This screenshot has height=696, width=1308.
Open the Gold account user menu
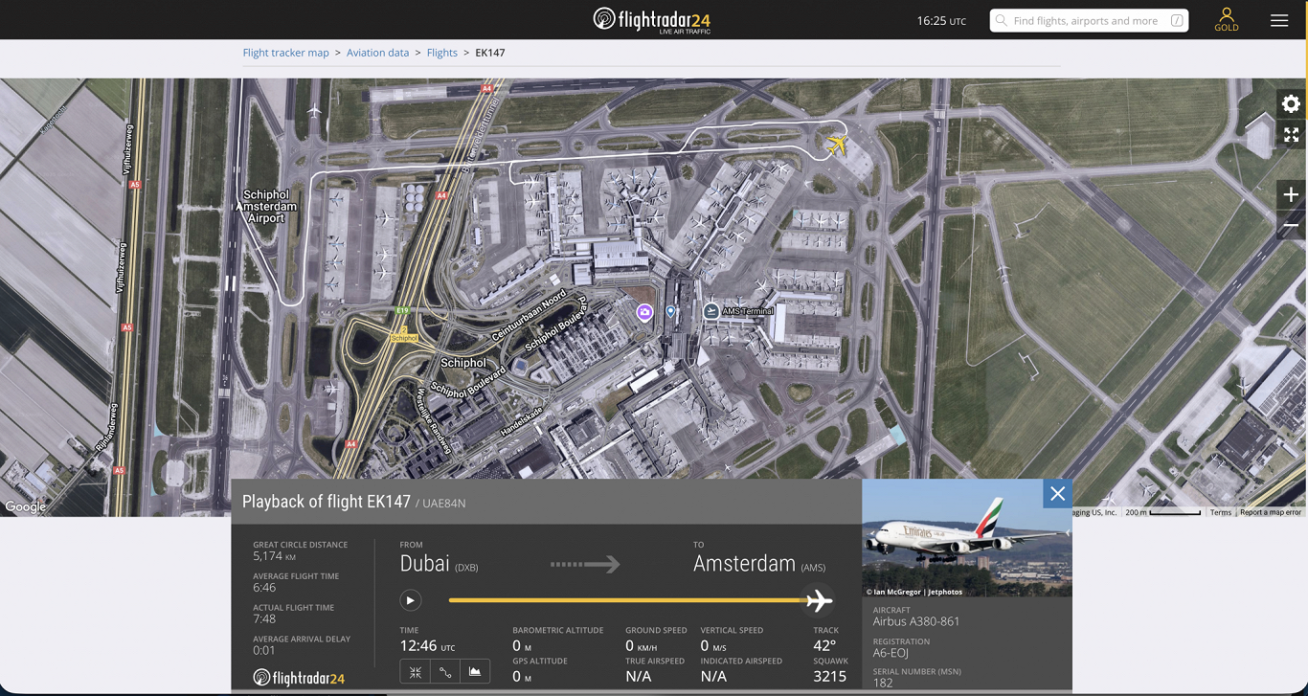click(x=1227, y=19)
